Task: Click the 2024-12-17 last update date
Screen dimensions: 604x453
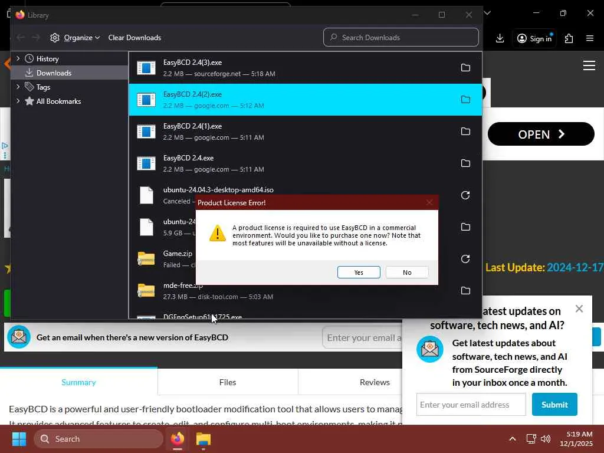Action: pos(575,267)
